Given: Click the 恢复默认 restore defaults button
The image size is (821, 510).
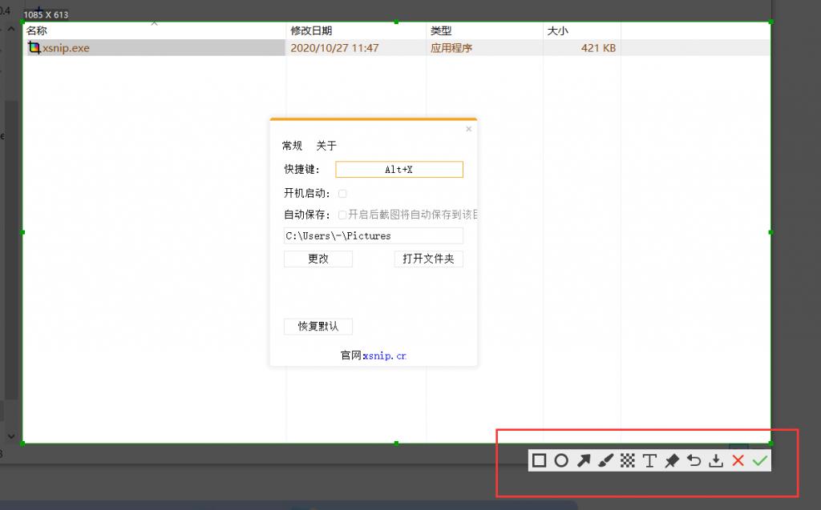Looking at the screenshot, I should point(317,327).
